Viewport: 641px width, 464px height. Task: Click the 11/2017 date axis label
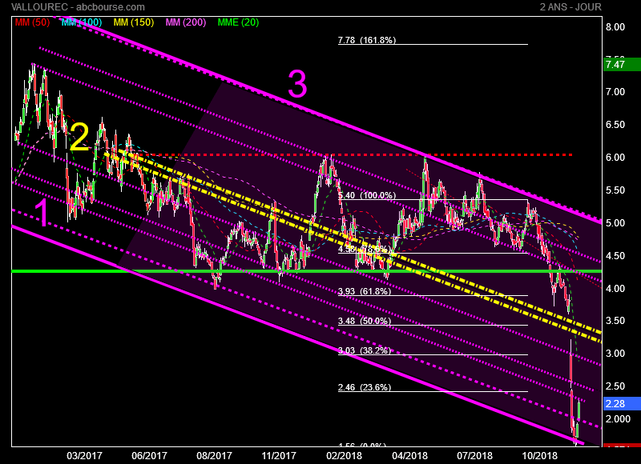(x=279, y=455)
